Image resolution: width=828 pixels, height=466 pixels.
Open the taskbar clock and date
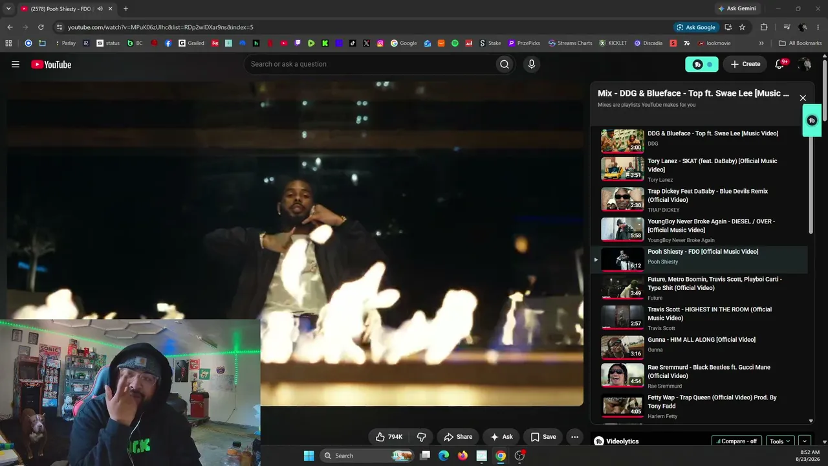pos(810,456)
